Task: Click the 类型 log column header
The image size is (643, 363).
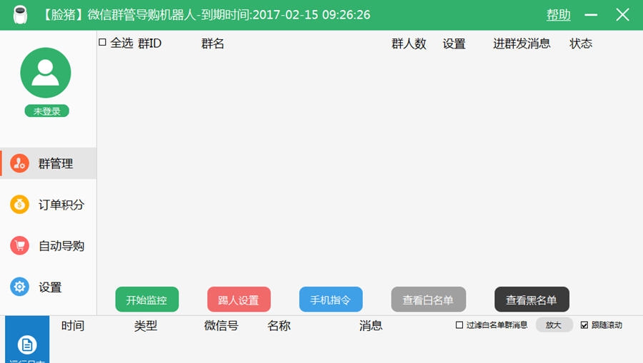Action: pos(146,326)
